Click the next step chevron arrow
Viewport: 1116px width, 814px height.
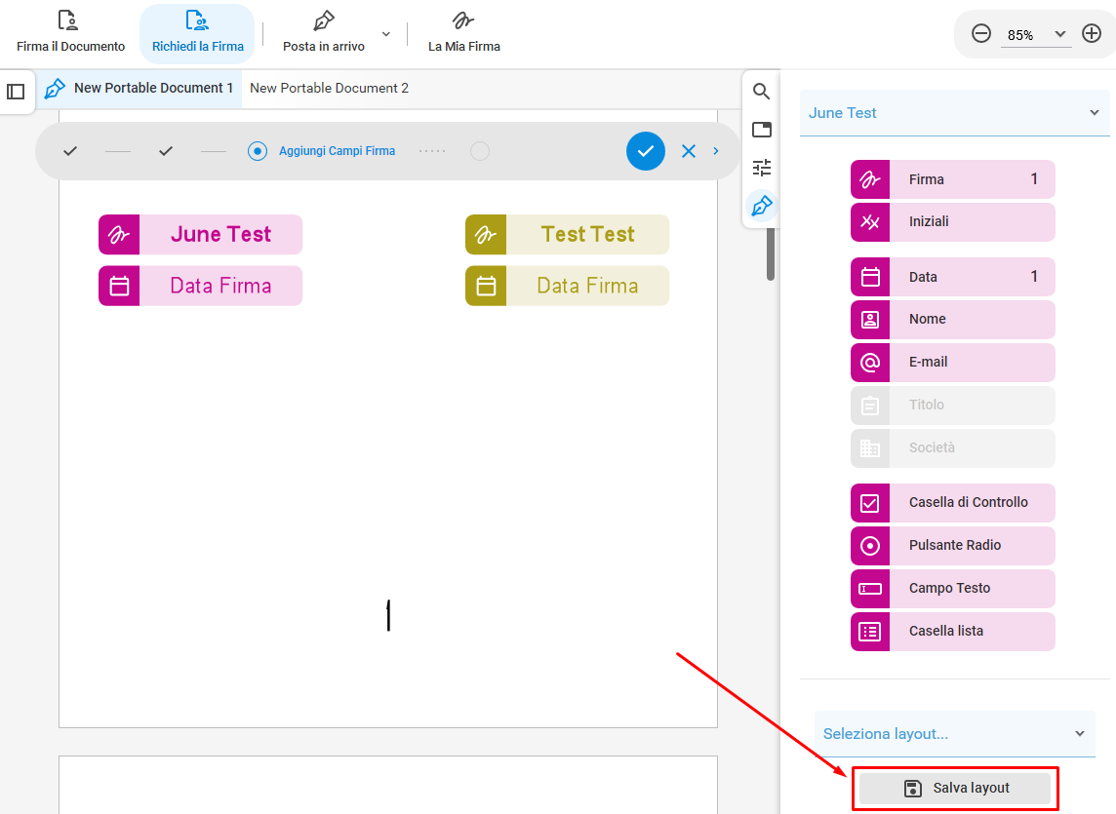[x=716, y=151]
